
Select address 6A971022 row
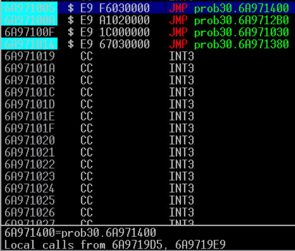[x=29, y=164]
